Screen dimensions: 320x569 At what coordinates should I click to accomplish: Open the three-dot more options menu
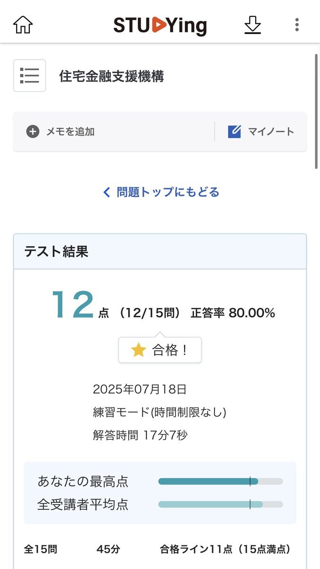pyautogui.click(x=297, y=25)
